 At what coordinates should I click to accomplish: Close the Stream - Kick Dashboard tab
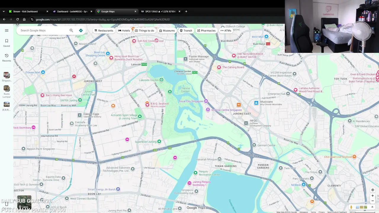click(x=47, y=12)
